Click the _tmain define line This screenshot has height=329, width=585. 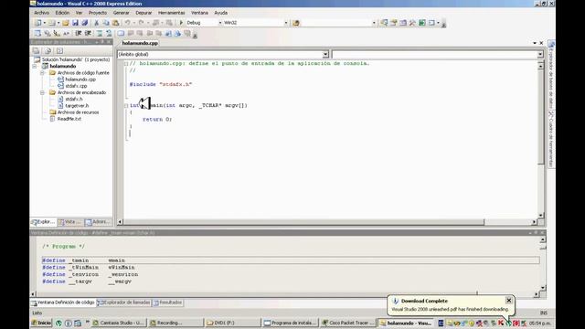[291, 260]
